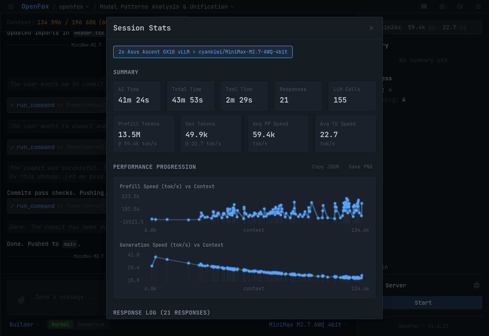Open the terminal panel icon in header
This screenshot has width=489, height=336.
point(424,7)
